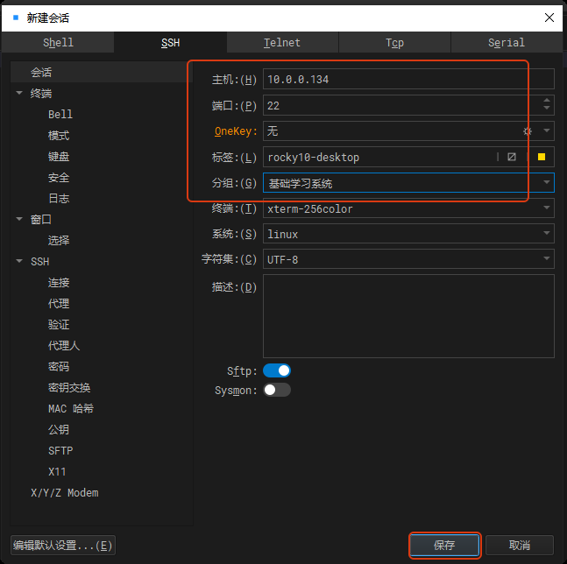This screenshot has width=567, height=564.
Task: Select 密码 under SSH
Action: coord(59,366)
